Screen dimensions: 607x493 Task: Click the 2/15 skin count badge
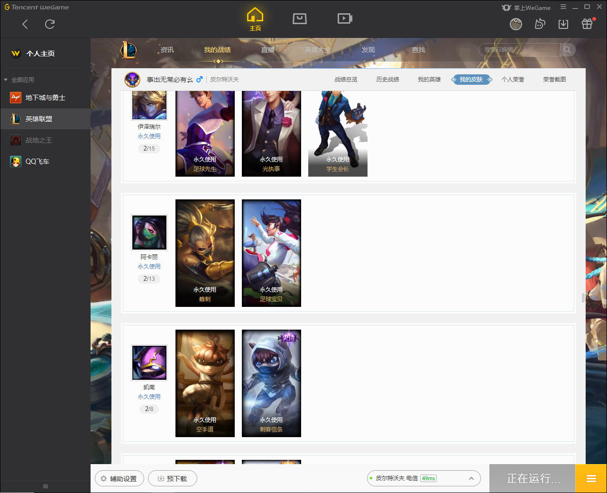[149, 149]
